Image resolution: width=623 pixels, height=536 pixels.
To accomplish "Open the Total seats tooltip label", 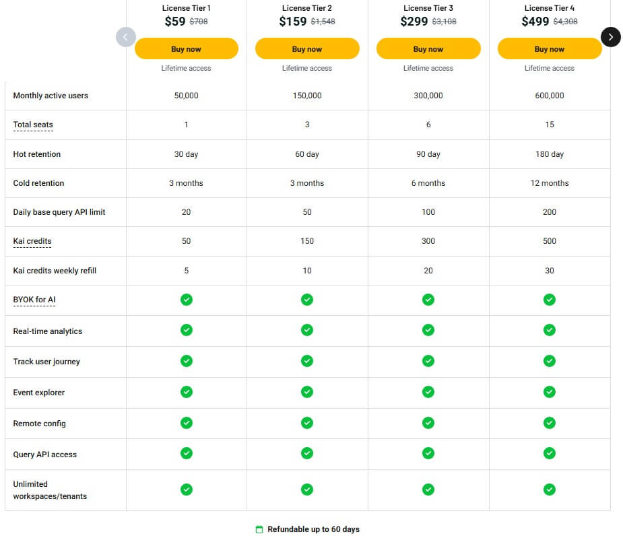I will tap(33, 125).
